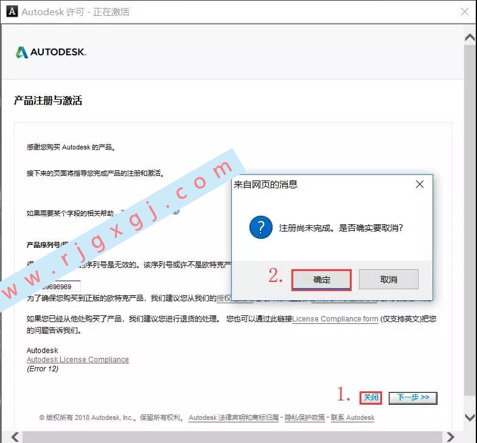
Task: Click the 取消 button in the message dialog
Action: point(388,280)
